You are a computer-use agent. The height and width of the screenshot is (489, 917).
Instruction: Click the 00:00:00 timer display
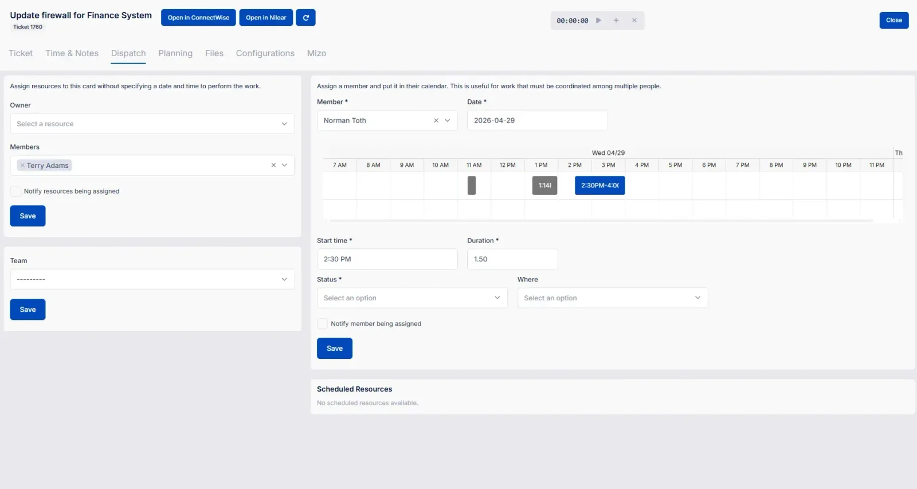[573, 21]
